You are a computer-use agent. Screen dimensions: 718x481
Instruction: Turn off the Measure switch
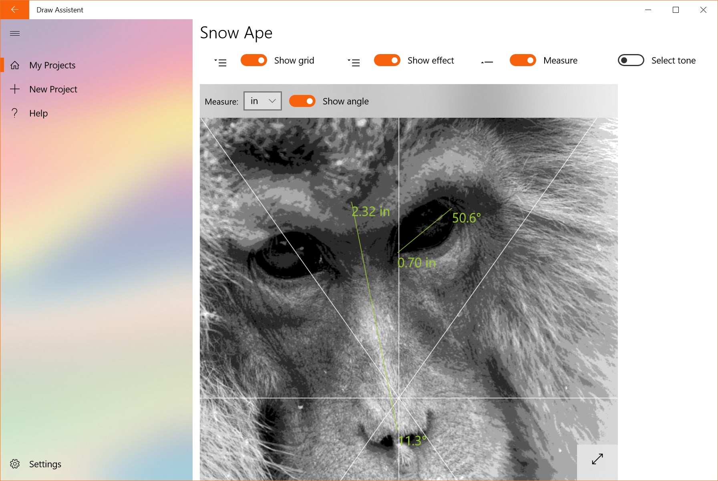coord(523,60)
